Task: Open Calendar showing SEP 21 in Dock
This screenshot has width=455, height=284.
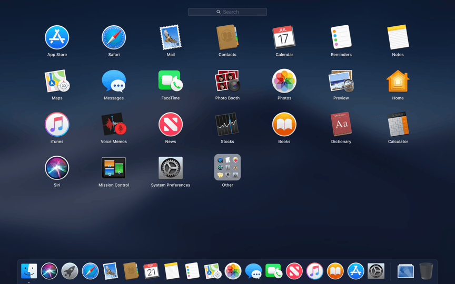Action: click(151, 271)
